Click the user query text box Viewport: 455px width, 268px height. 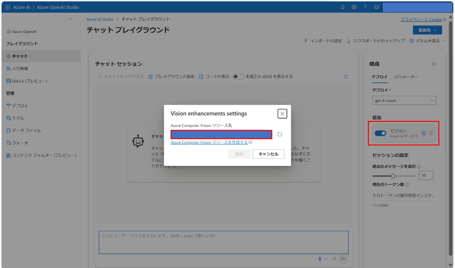coord(224,242)
